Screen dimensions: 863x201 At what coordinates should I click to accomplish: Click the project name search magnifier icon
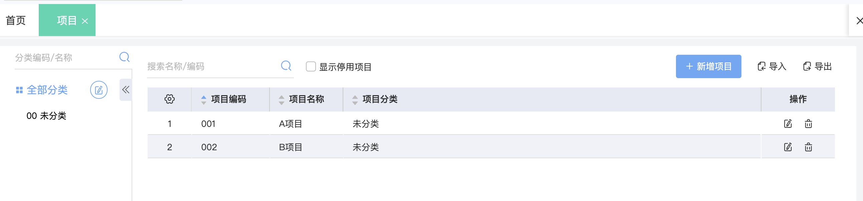pos(286,66)
